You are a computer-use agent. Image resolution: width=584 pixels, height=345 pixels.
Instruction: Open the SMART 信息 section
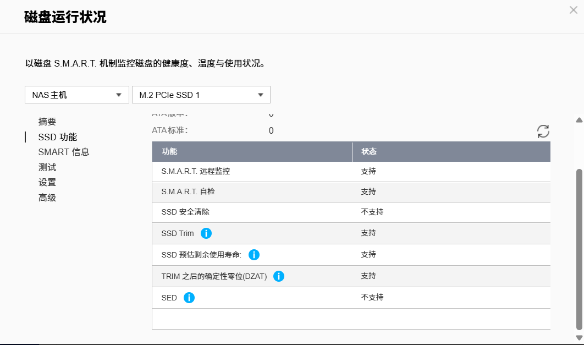[x=64, y=152]
